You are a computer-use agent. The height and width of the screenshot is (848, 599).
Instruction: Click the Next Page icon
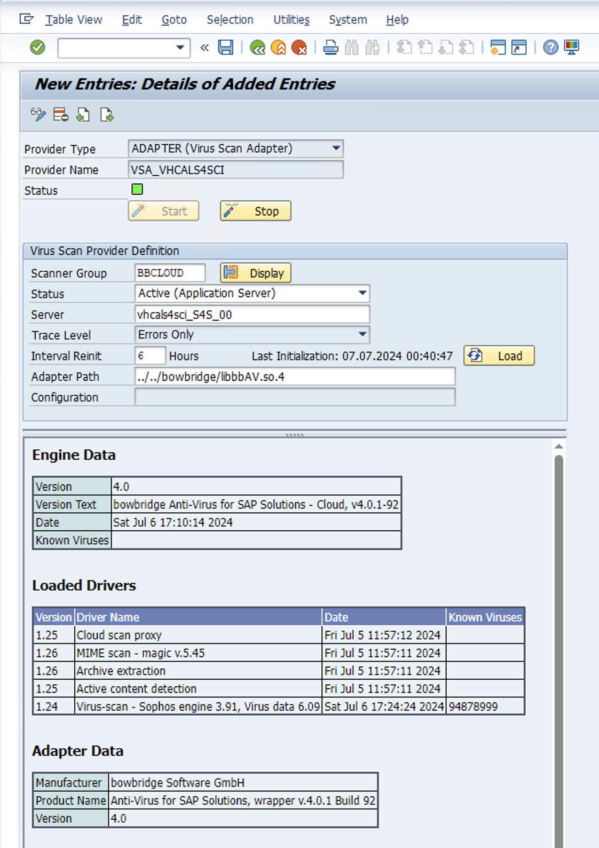coord(446,47)
